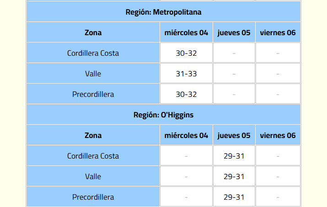
Task: Click 'viernes 06' header in Metropolitana table
Action: (278, 32)
